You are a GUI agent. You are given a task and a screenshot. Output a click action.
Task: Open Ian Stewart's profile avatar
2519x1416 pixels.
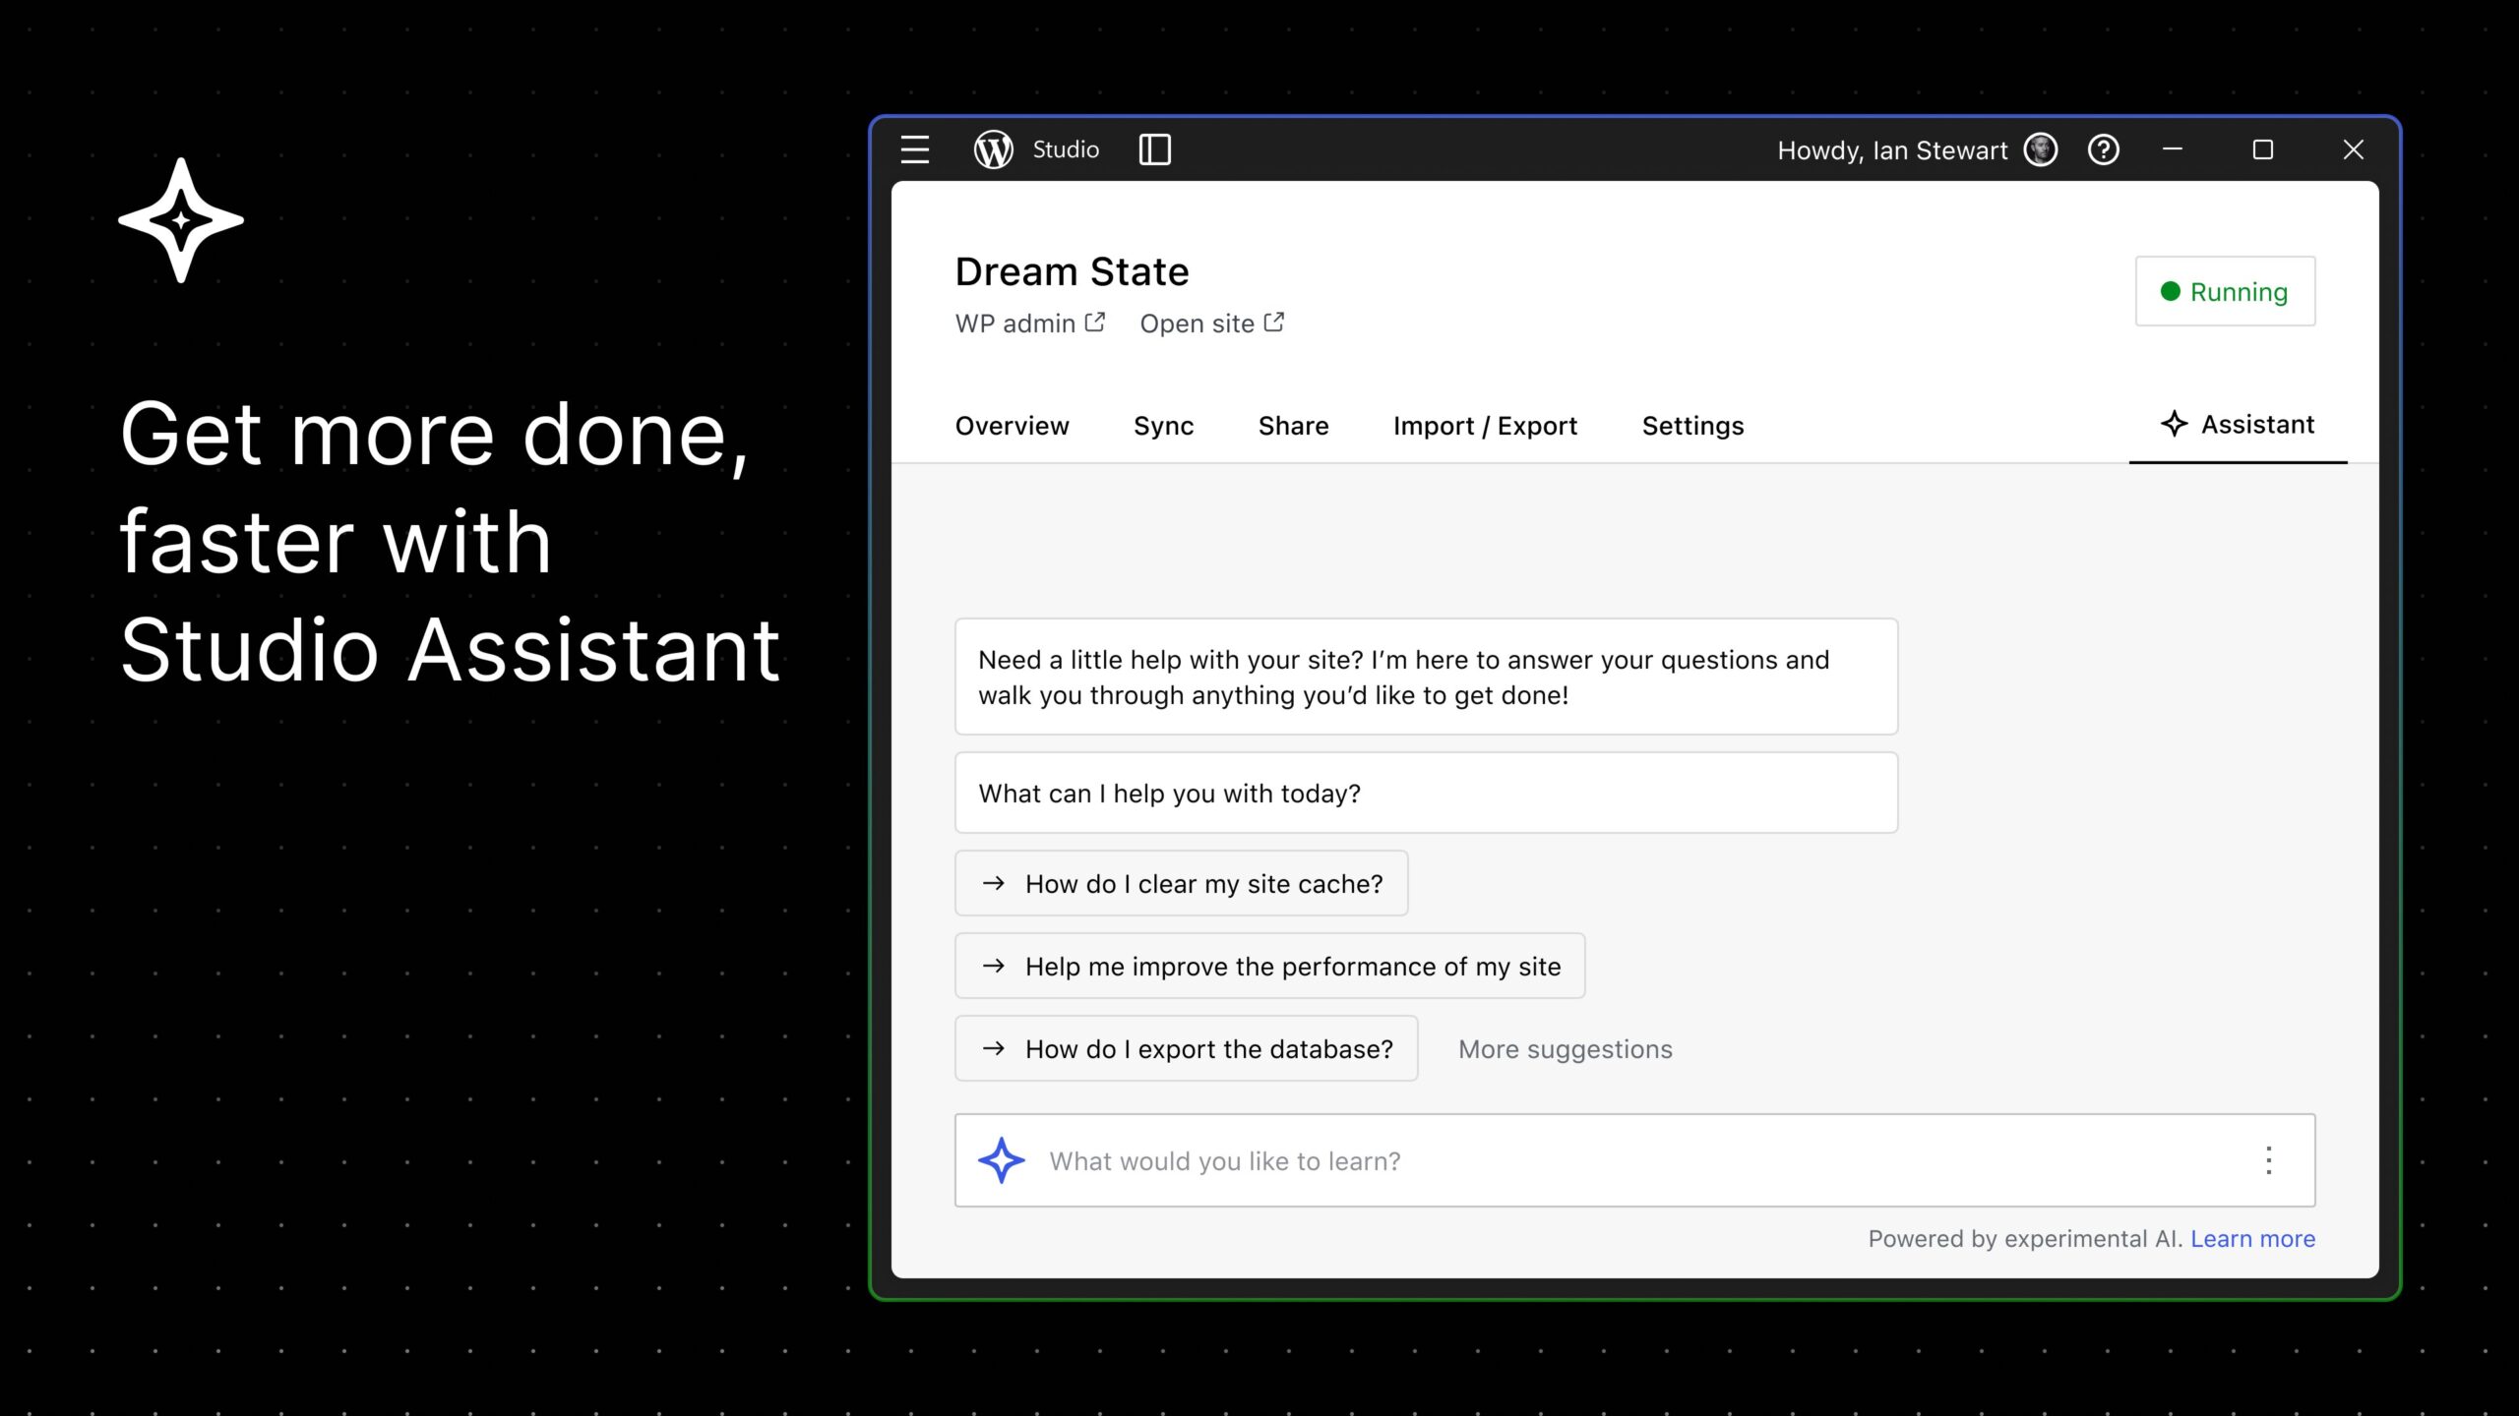point(2041,149)
